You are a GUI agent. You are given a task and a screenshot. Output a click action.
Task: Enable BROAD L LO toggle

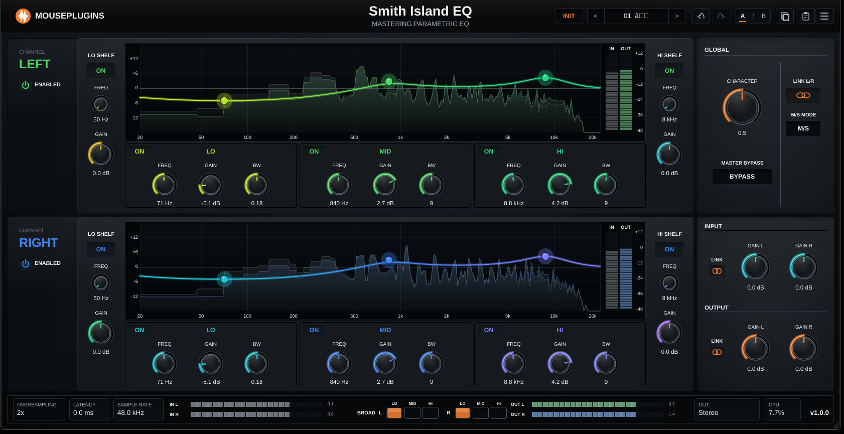pos(394,413)
